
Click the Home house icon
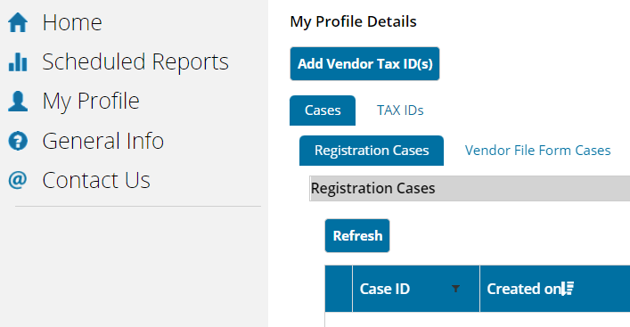[x=18, y=22]
